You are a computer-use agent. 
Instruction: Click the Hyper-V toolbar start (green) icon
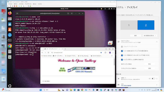coord(21,6)
